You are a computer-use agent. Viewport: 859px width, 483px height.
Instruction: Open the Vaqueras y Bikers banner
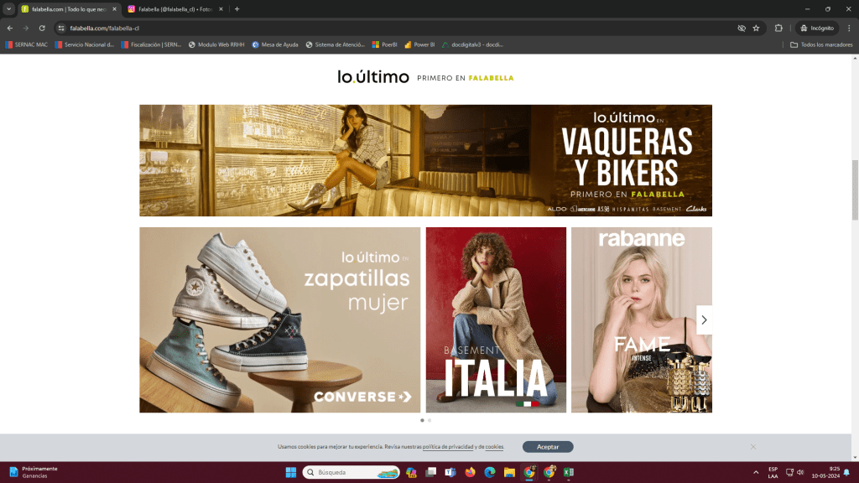pos(425,160)
